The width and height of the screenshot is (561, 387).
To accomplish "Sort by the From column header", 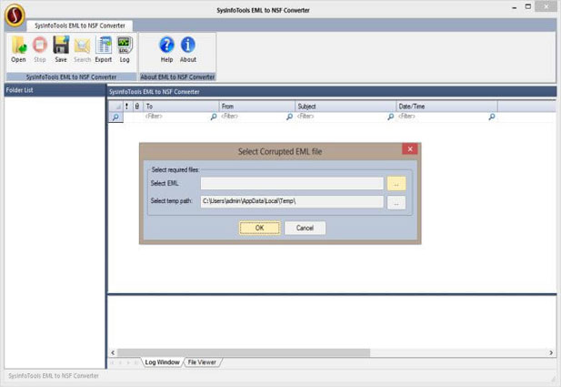I will 257,106.
